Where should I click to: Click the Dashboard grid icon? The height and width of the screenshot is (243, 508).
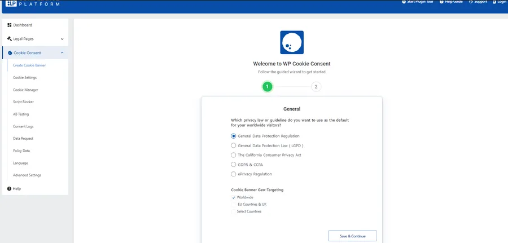[x=10, y=25]
